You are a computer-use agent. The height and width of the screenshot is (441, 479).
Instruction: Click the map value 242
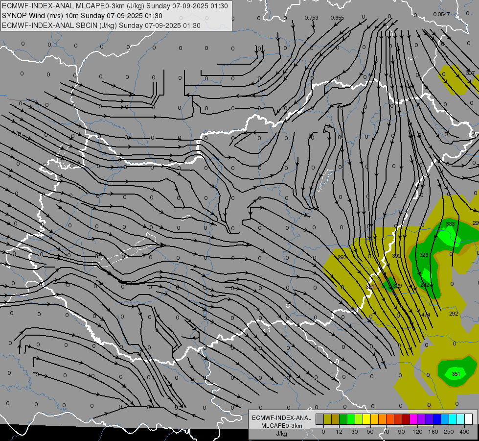[x=425, y=285]
